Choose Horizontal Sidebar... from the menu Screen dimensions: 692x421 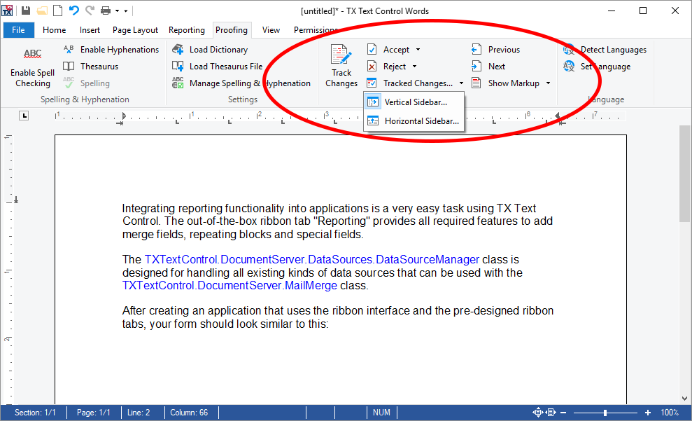point(414,121)
